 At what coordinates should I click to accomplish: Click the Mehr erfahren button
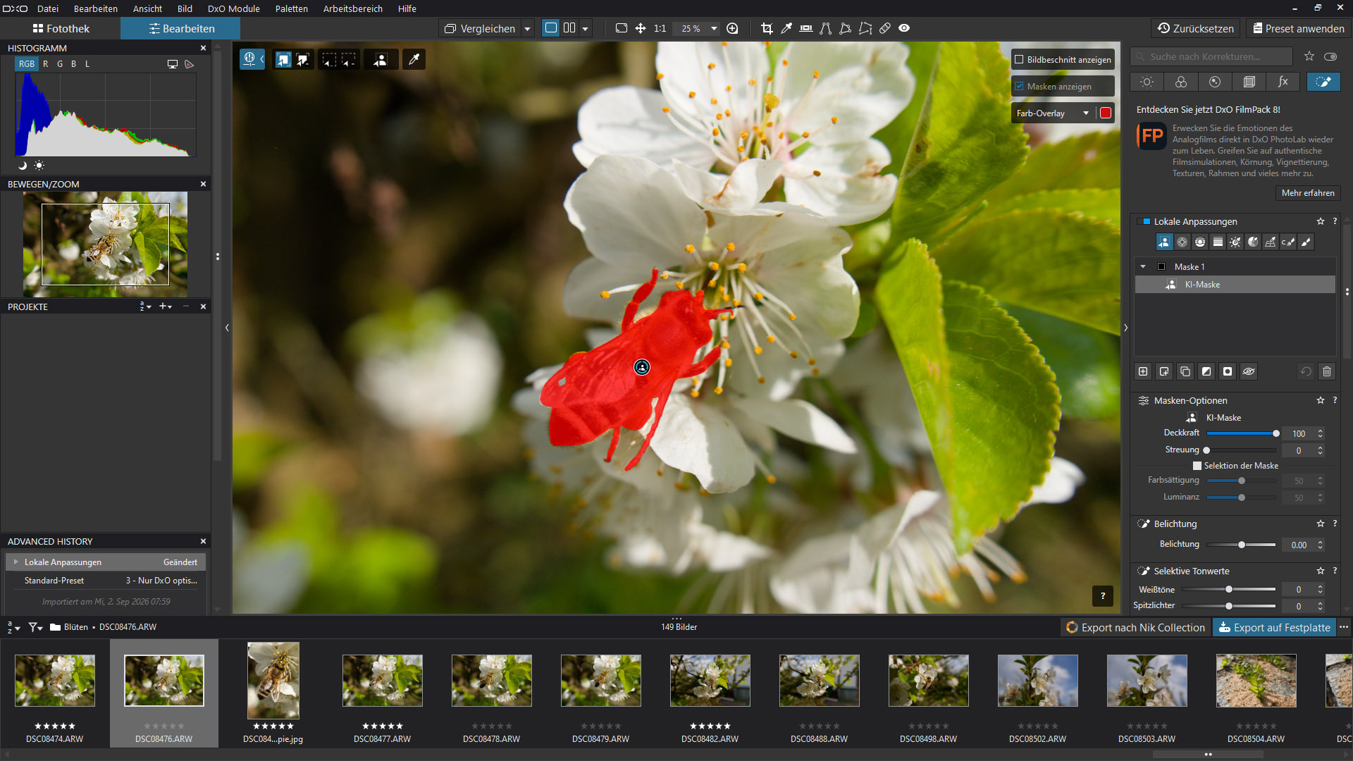[1308, 193]
